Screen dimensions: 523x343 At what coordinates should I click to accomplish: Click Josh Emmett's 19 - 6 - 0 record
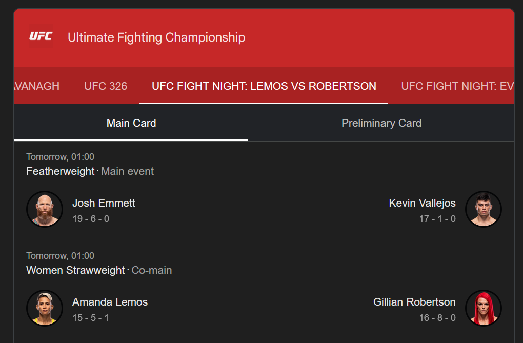point(91,219)
